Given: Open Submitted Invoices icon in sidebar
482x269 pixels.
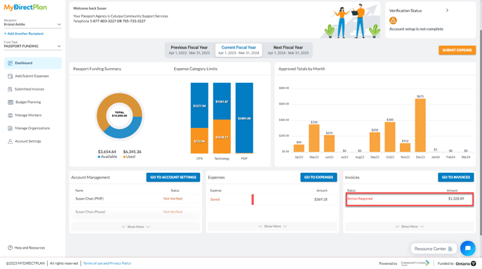Looking at the screenshot, I should pos(10,89).
